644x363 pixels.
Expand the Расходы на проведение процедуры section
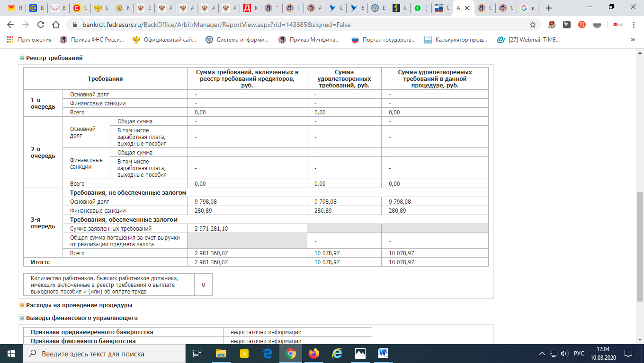pyautogui.click(x=22, y=305)
